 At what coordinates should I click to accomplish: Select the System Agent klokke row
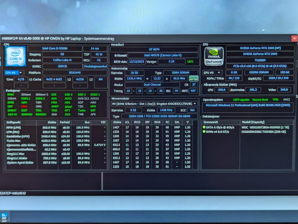click(56, 163)
